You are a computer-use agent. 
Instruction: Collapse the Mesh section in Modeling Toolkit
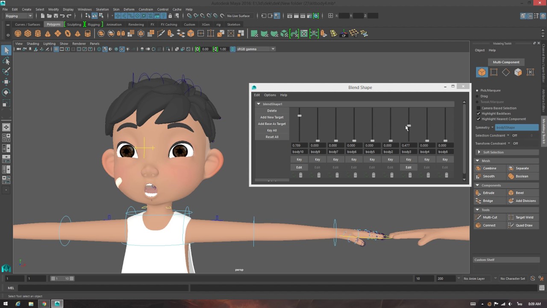tap(477, 161)
